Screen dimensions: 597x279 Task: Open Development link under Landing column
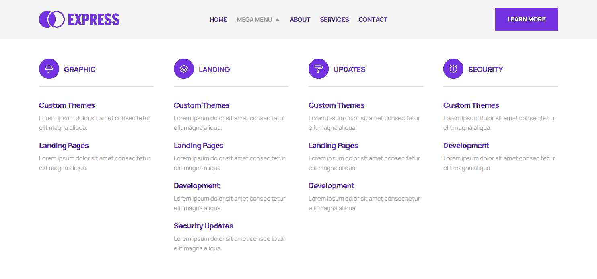point(197,186)
